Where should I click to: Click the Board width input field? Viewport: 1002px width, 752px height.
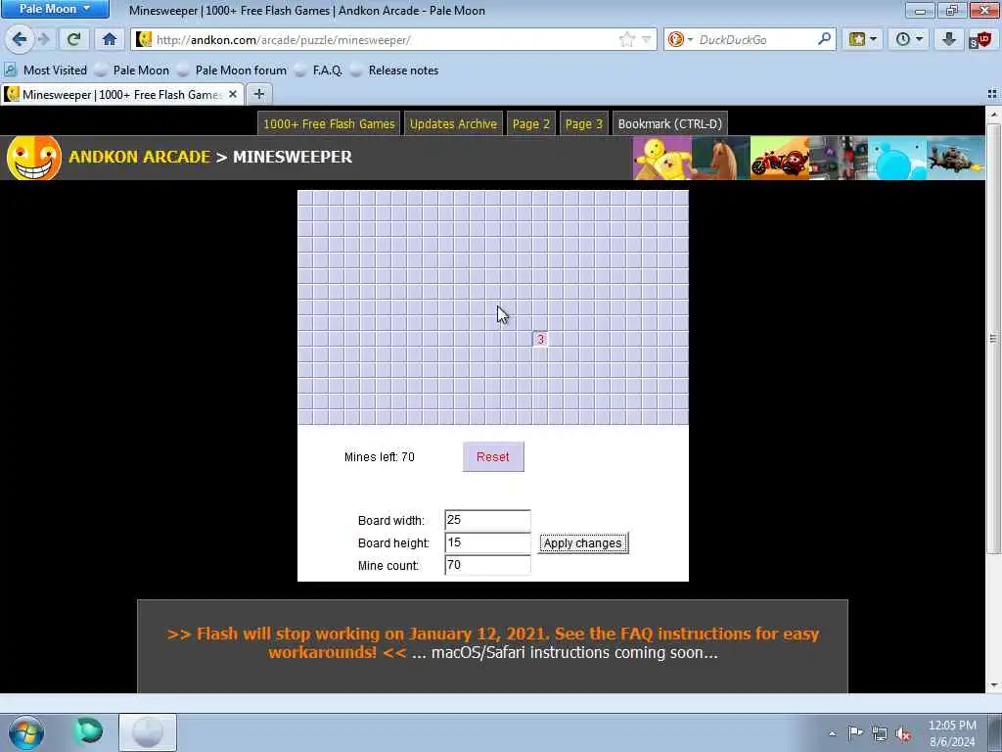pos(487,520)
